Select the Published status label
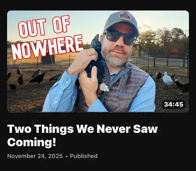 (84, 156)
